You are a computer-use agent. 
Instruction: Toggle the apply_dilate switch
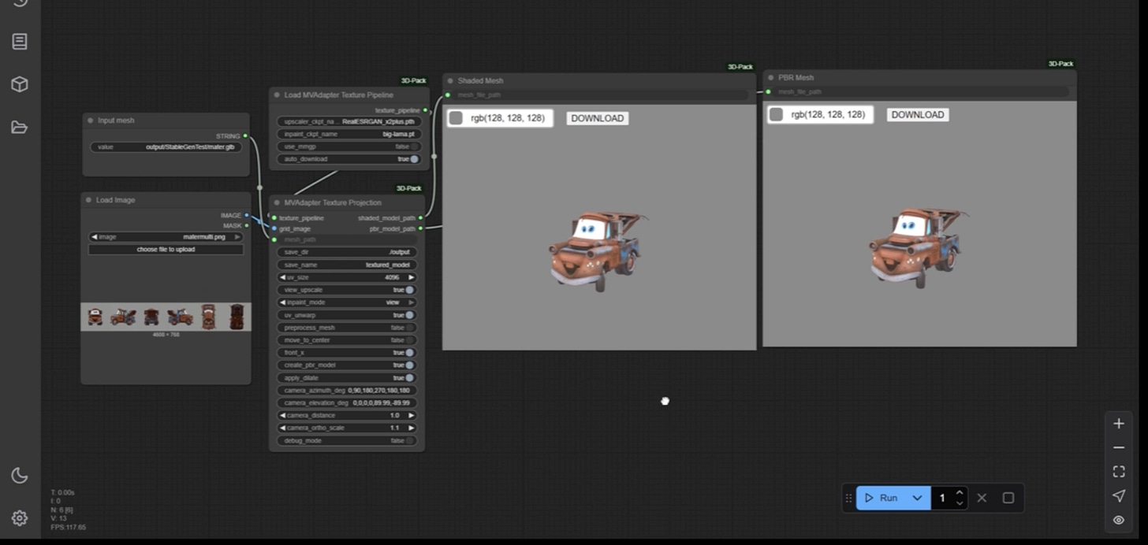click(410, 378)
